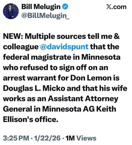Click the phrase Multiple sources
This screenshot has height=145, width=132.
55,37
